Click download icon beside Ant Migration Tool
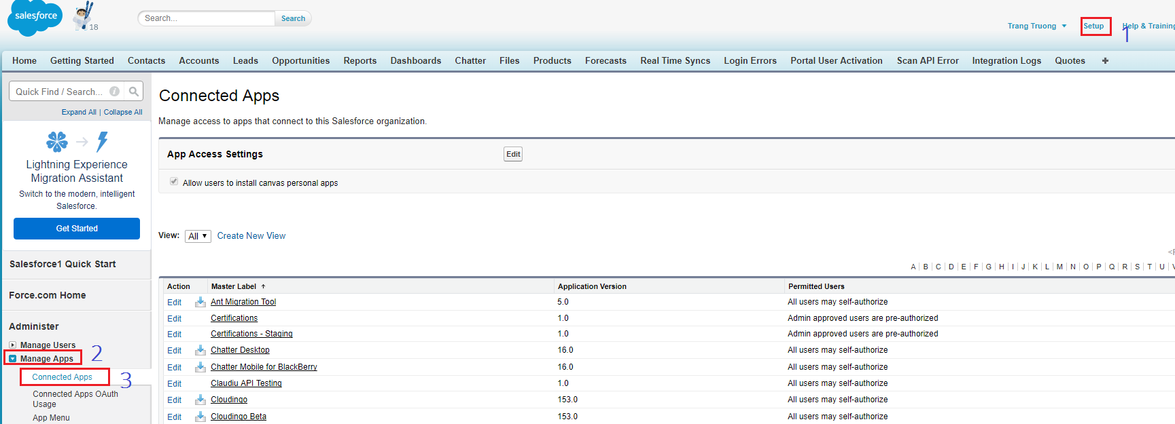1175x424 pixels. pos(200,302)
